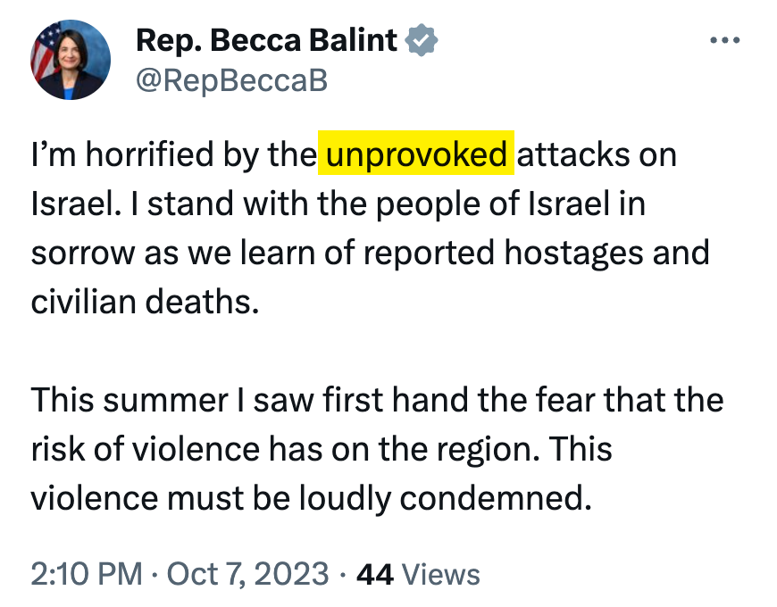Viewport: 777px width, 607px height.
Task: Click the @RepBeccaB handle
Action: coord(231,81)
